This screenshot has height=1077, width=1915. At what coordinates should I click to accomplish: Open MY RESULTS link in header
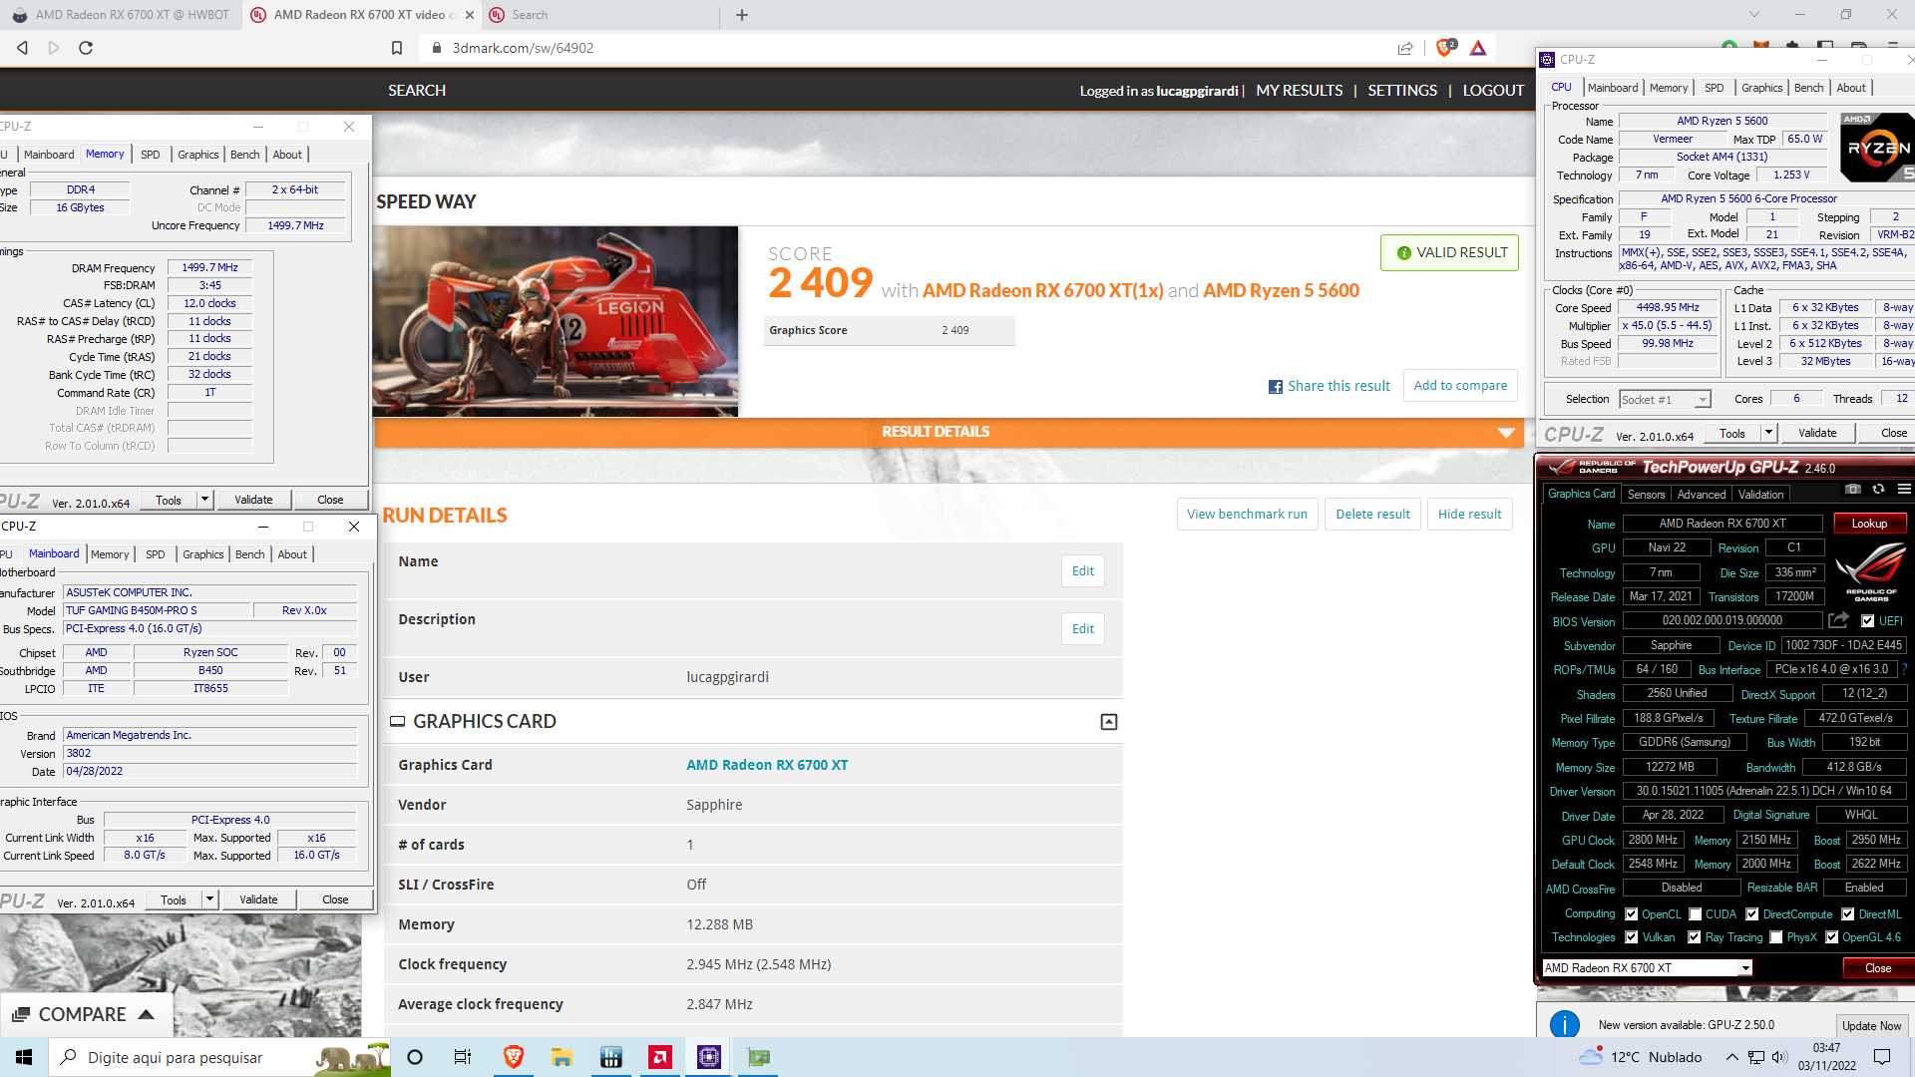(x=1299, y=91)
